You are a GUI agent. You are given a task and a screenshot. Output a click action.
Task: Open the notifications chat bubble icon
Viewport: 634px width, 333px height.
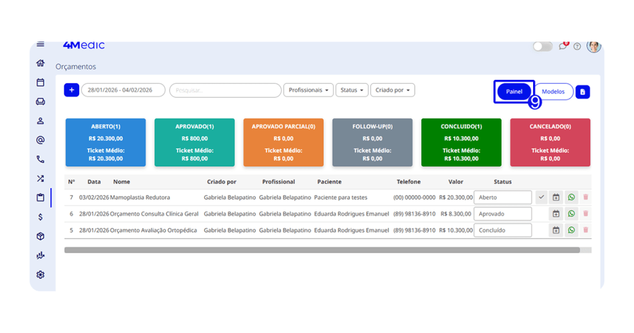563,46
